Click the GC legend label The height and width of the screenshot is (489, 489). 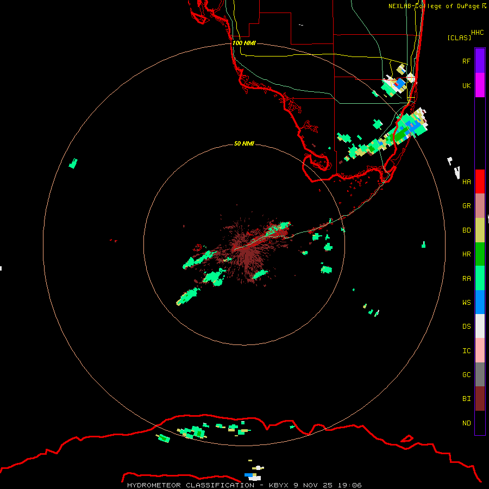pyautogui.click(x=467, y=375)
